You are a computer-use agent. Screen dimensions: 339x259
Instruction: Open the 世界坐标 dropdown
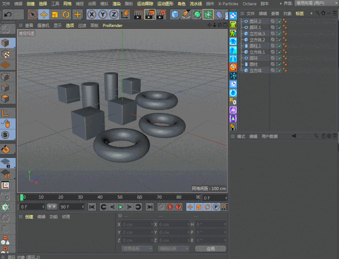(137, 248)
